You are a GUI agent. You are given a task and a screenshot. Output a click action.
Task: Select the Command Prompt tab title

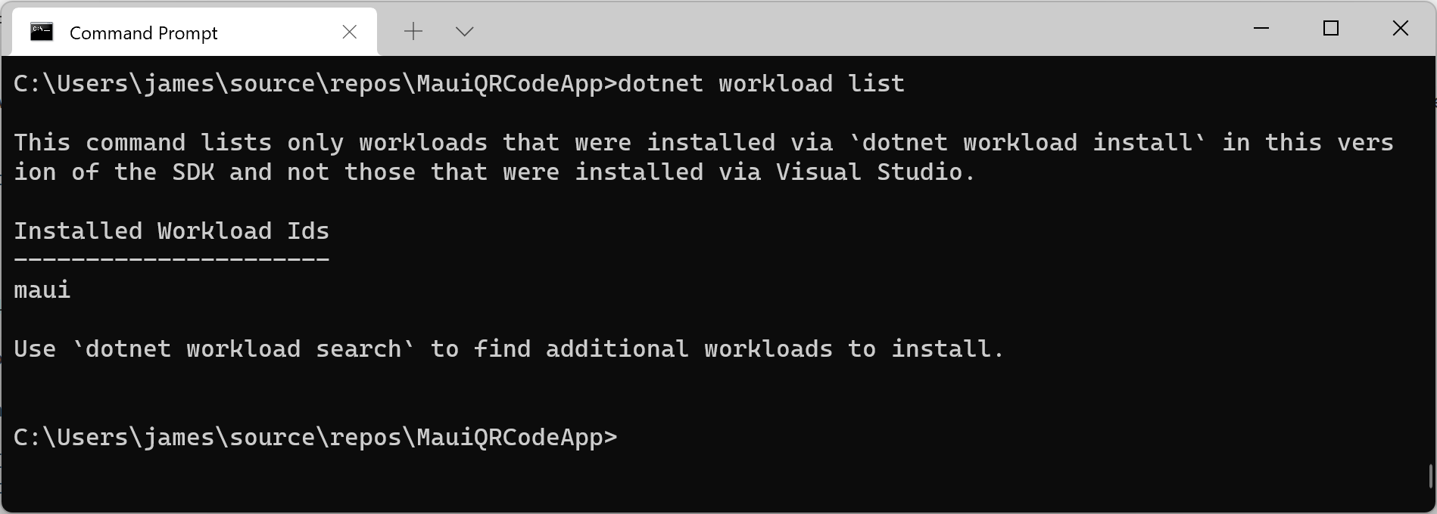click(144, 33)
